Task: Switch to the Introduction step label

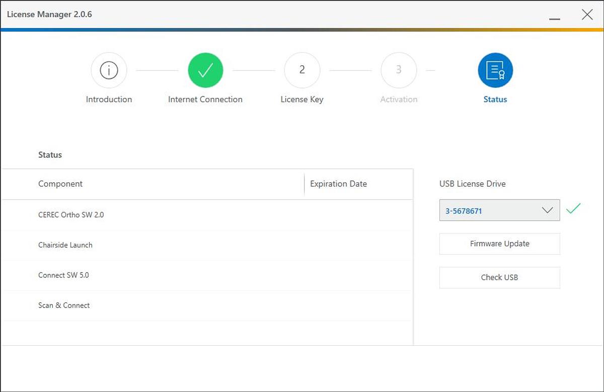Action: pos(109,100)
